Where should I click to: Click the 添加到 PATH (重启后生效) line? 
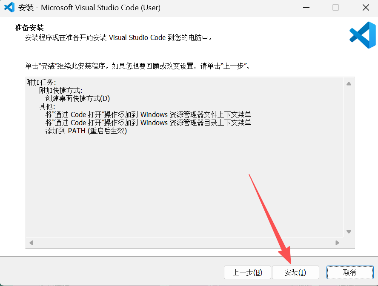pos(86,131)
